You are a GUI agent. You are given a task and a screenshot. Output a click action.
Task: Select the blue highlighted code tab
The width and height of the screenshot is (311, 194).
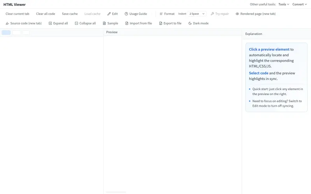pyautogui.click(x=6, y=33)
